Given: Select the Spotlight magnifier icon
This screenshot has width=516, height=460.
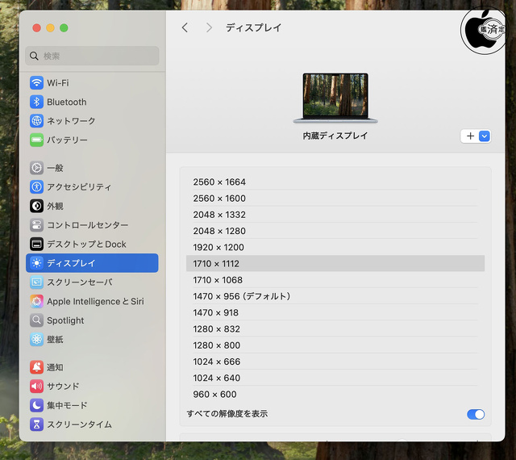Looking at the screenshot, I should 36,320.
